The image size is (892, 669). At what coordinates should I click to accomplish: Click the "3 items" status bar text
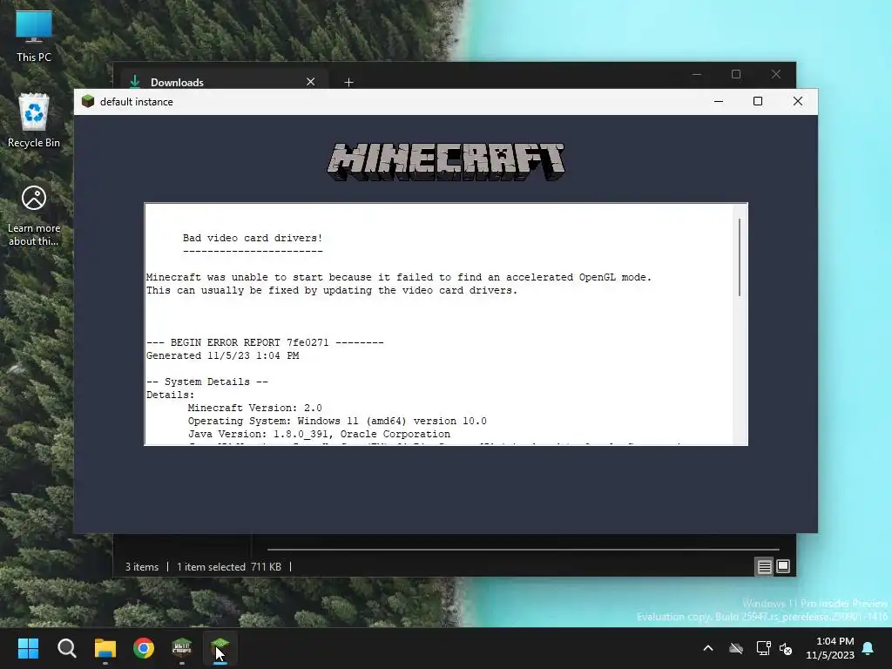pos(142,566)
